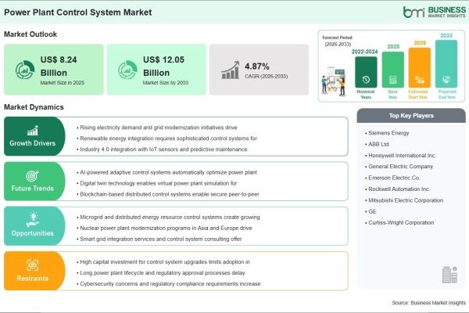Click the people analyzing charts illustration
This screenshot has width=469, height=313.
pyautogui.click(x=335, y=81)
